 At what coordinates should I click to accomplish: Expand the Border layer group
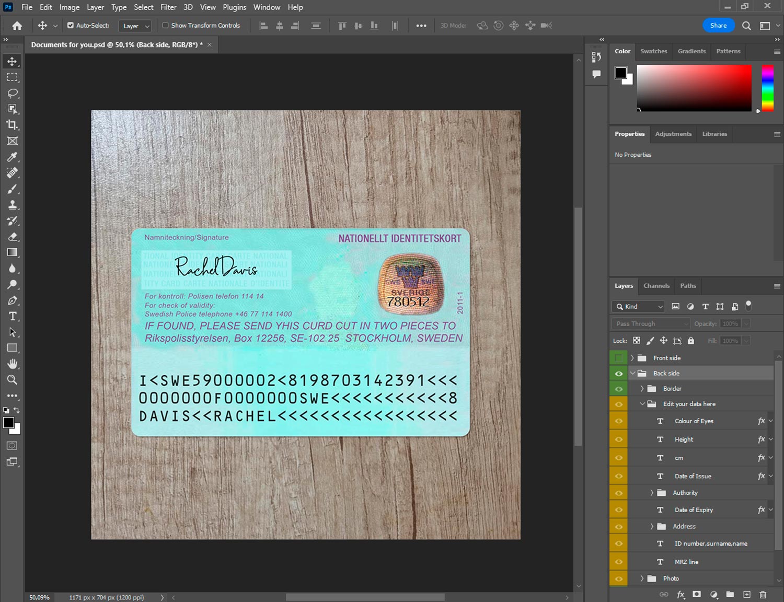[x=642, y=389]
